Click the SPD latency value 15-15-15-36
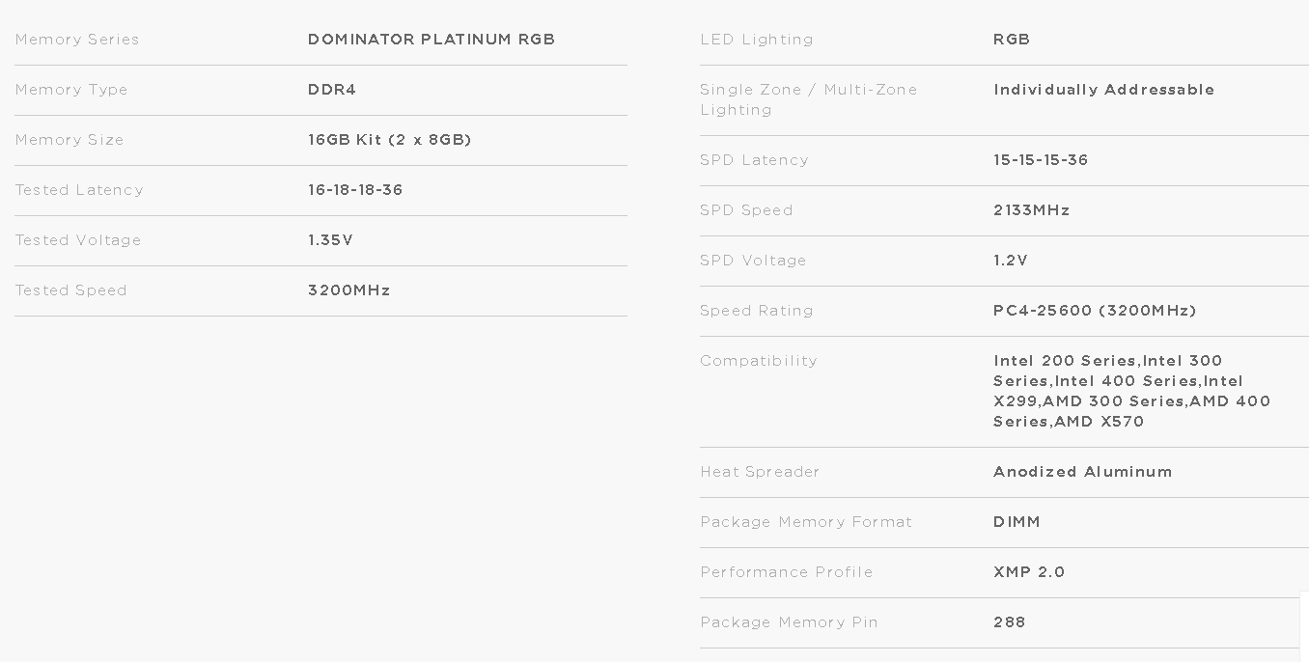The height and width of the screenshot is (662, 1309). tap(1040, 160)
